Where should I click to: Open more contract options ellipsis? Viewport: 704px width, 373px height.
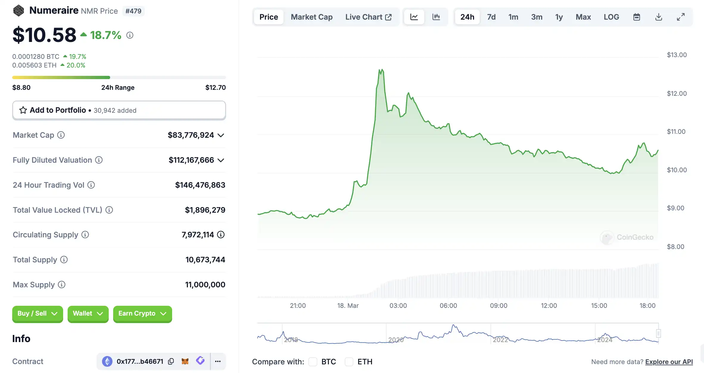(x=218, y=361)
